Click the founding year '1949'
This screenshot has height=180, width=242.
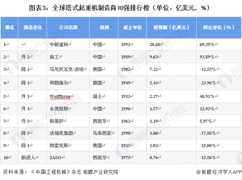(126, 83)
